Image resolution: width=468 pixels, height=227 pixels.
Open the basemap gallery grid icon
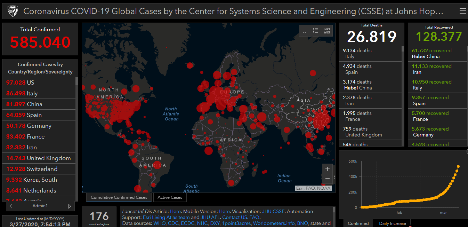(327, 31)
